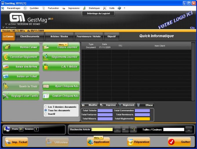Click the trash bin Effacer icon
Image resolution: width=197 pixels, height=149 pixels.
138,105
